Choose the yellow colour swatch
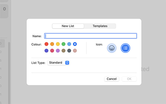 58,44
